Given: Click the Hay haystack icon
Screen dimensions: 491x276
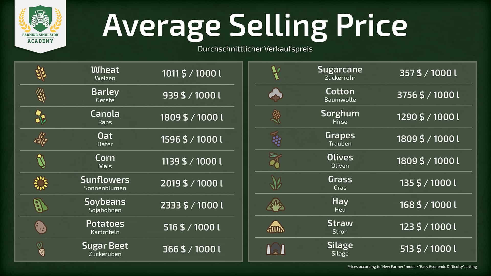Looking at the screenshot, I should coord(275,205).
